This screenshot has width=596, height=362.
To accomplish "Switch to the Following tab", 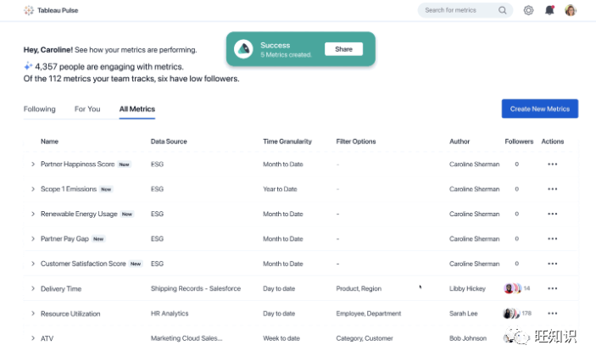I will [x=40, y=109].
